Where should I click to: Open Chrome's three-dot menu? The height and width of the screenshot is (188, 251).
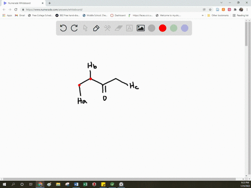click(247, 9)
